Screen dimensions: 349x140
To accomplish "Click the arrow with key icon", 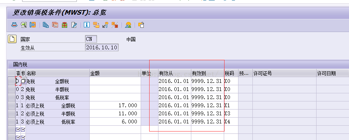I will point(105,25).
